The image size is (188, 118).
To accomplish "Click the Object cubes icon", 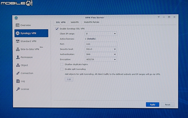I will (x=18, y=65).
